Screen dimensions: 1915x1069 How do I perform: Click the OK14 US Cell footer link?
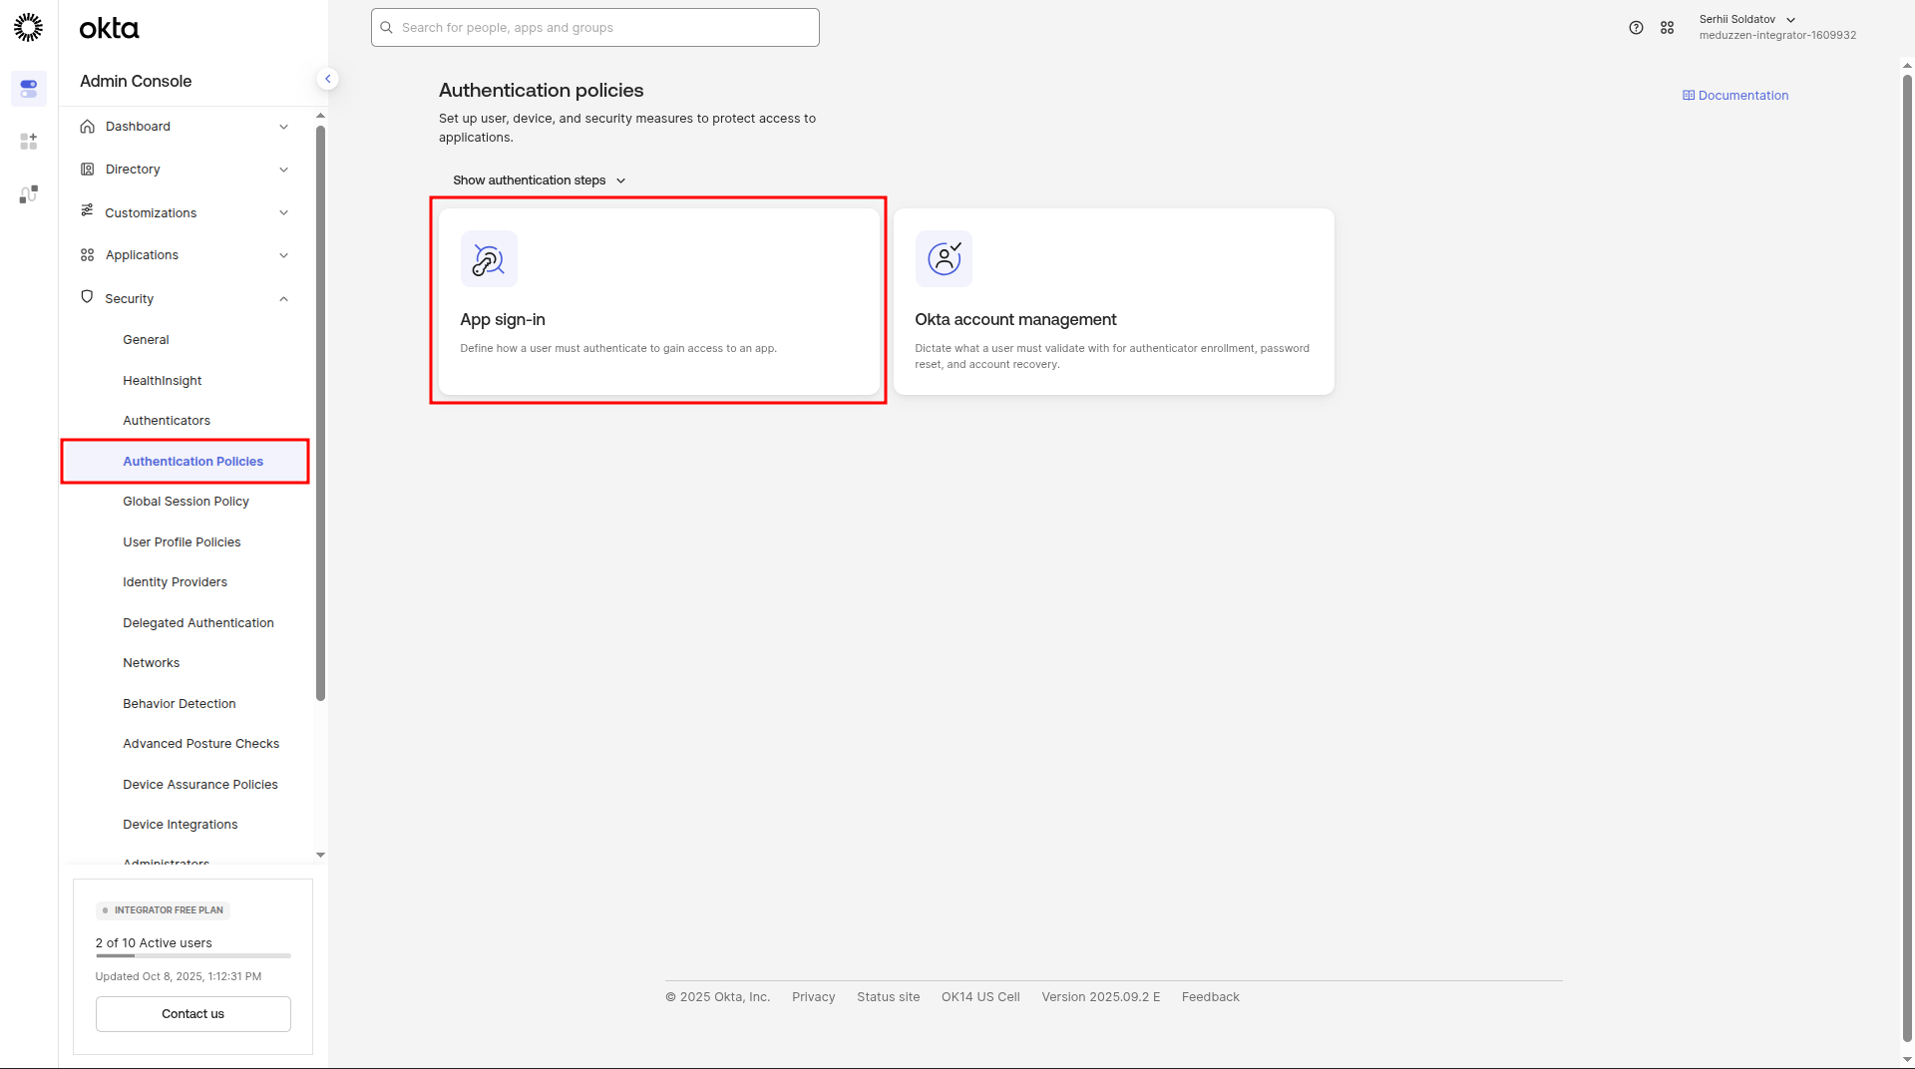pyautogui.click(x=980, y=997)
